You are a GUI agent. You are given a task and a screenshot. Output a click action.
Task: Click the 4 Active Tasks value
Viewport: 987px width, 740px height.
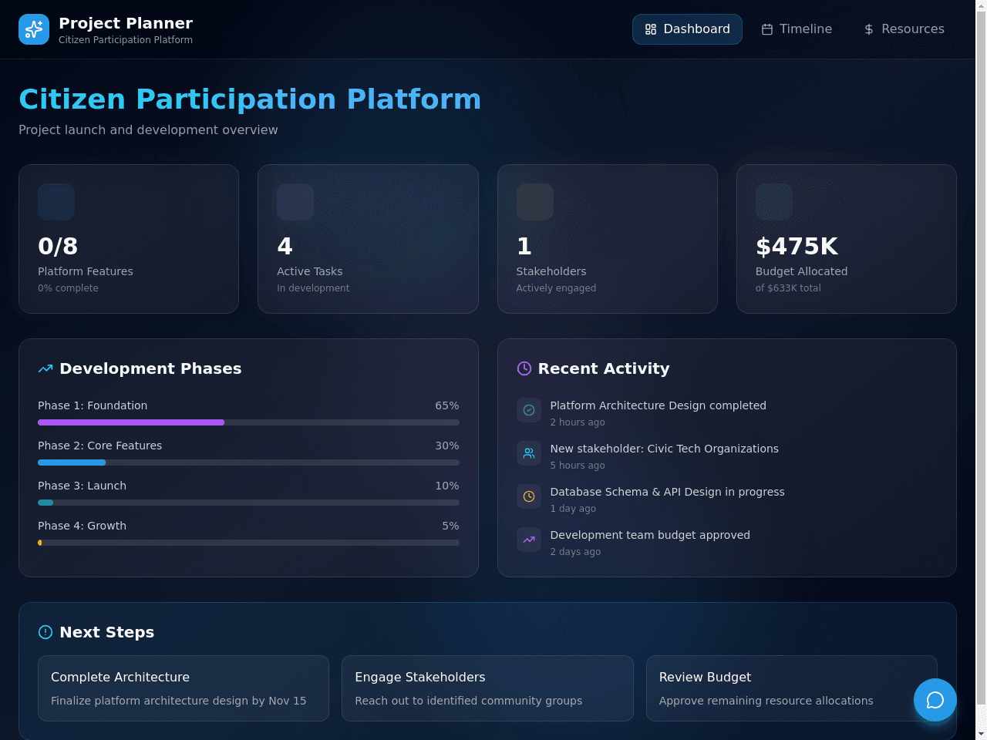[285, 246]
